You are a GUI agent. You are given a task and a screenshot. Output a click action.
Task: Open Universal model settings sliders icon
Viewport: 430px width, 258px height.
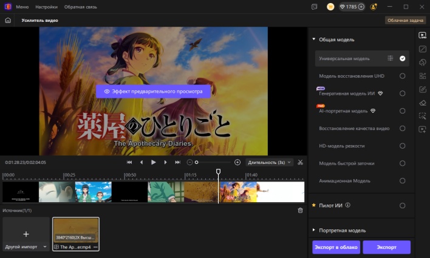390,58
